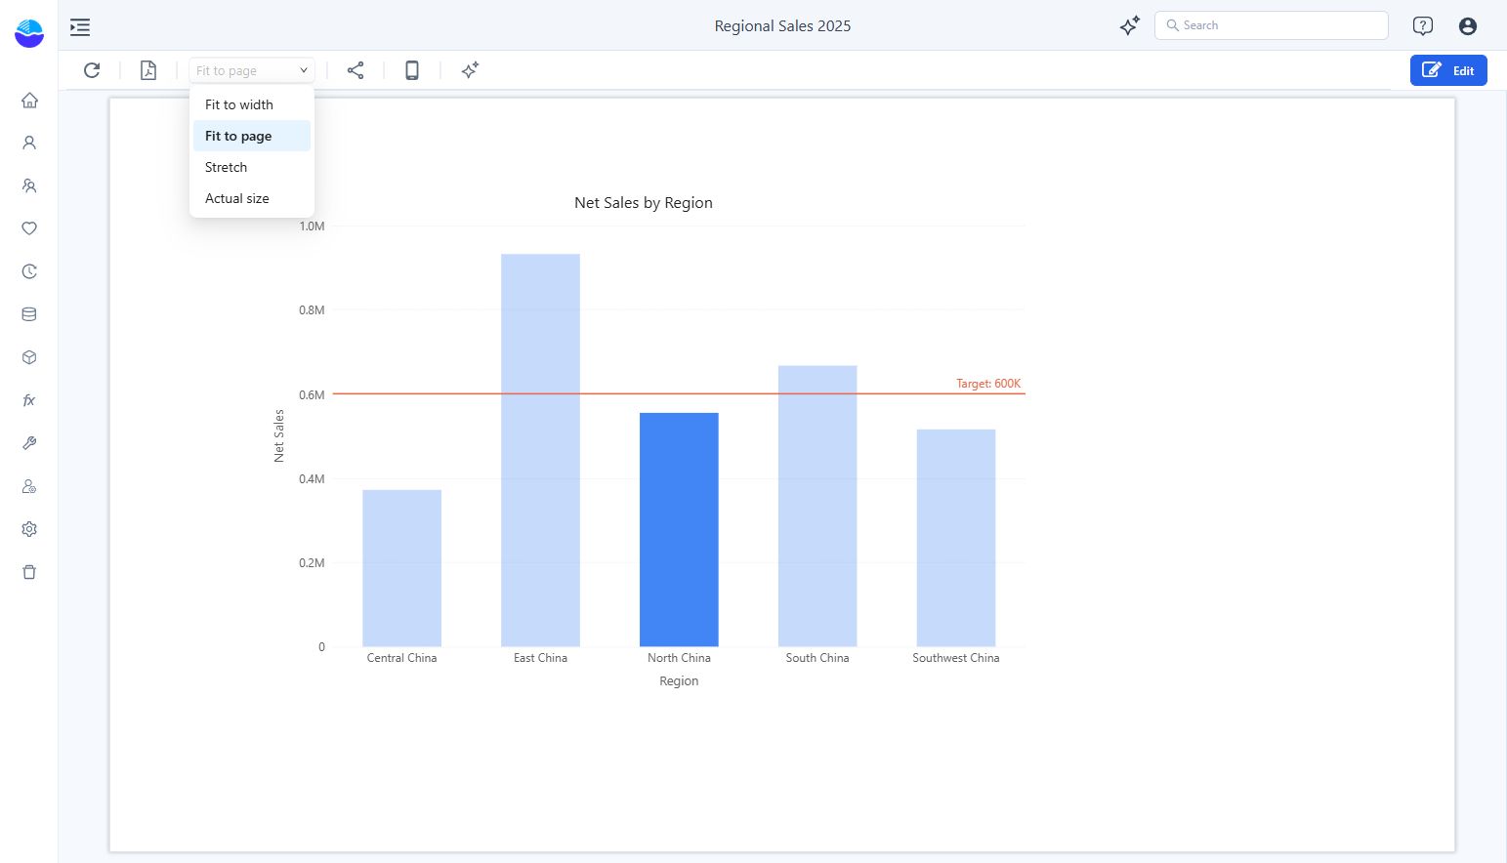Viewport: 1507px width, 863px height.
Task: Open the cube model sidebar icon
Action: [29, 357]
